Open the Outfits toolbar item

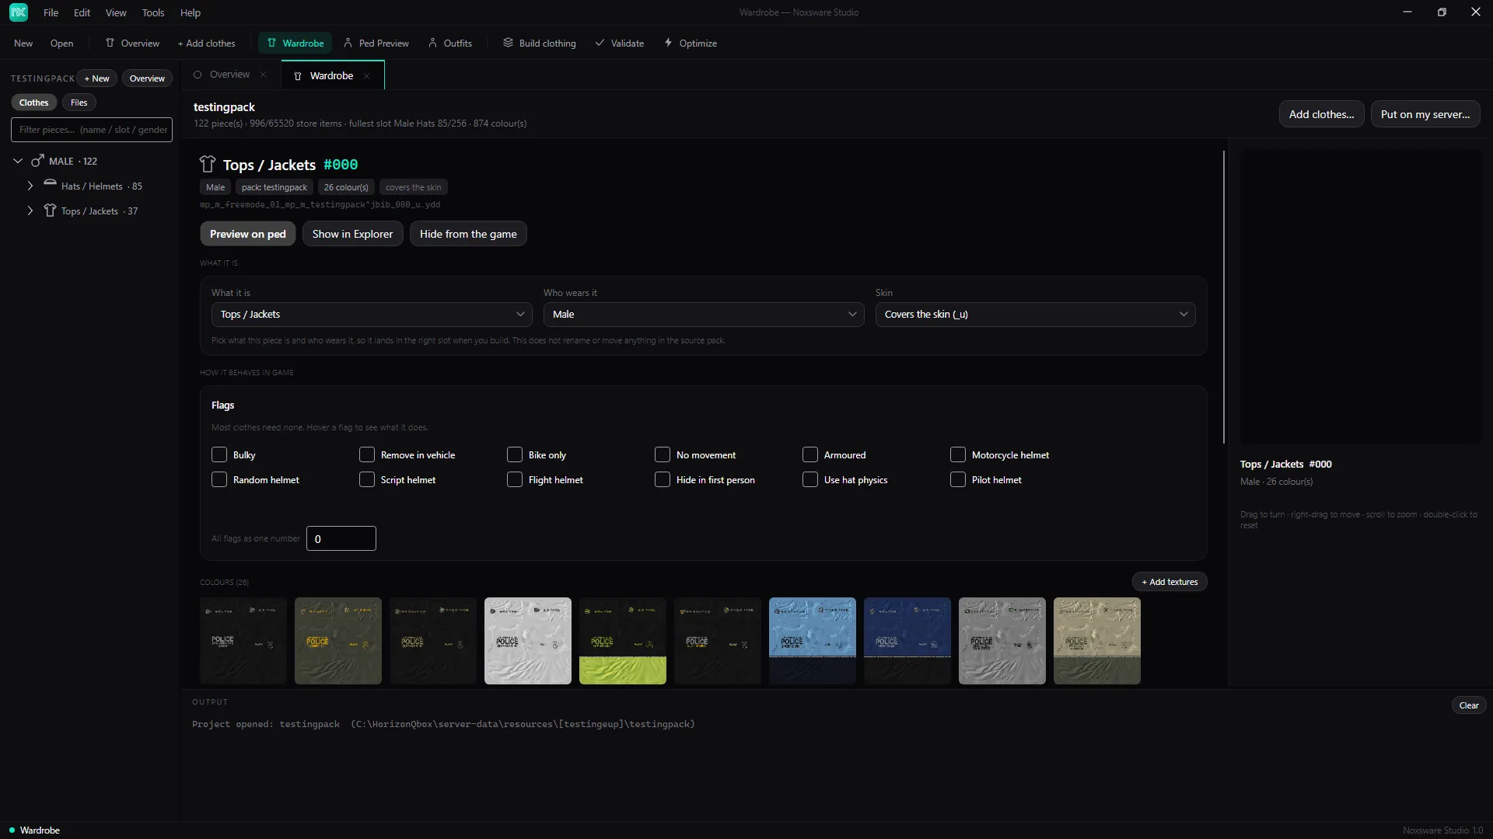coord(450,44)
